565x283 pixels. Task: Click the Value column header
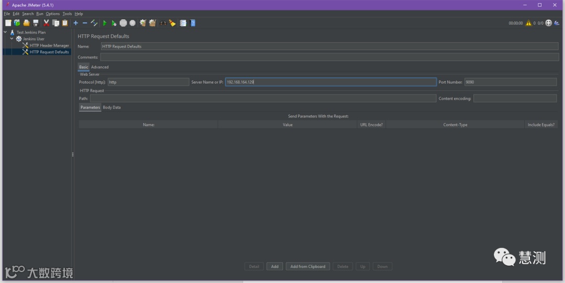pos(288,125)
